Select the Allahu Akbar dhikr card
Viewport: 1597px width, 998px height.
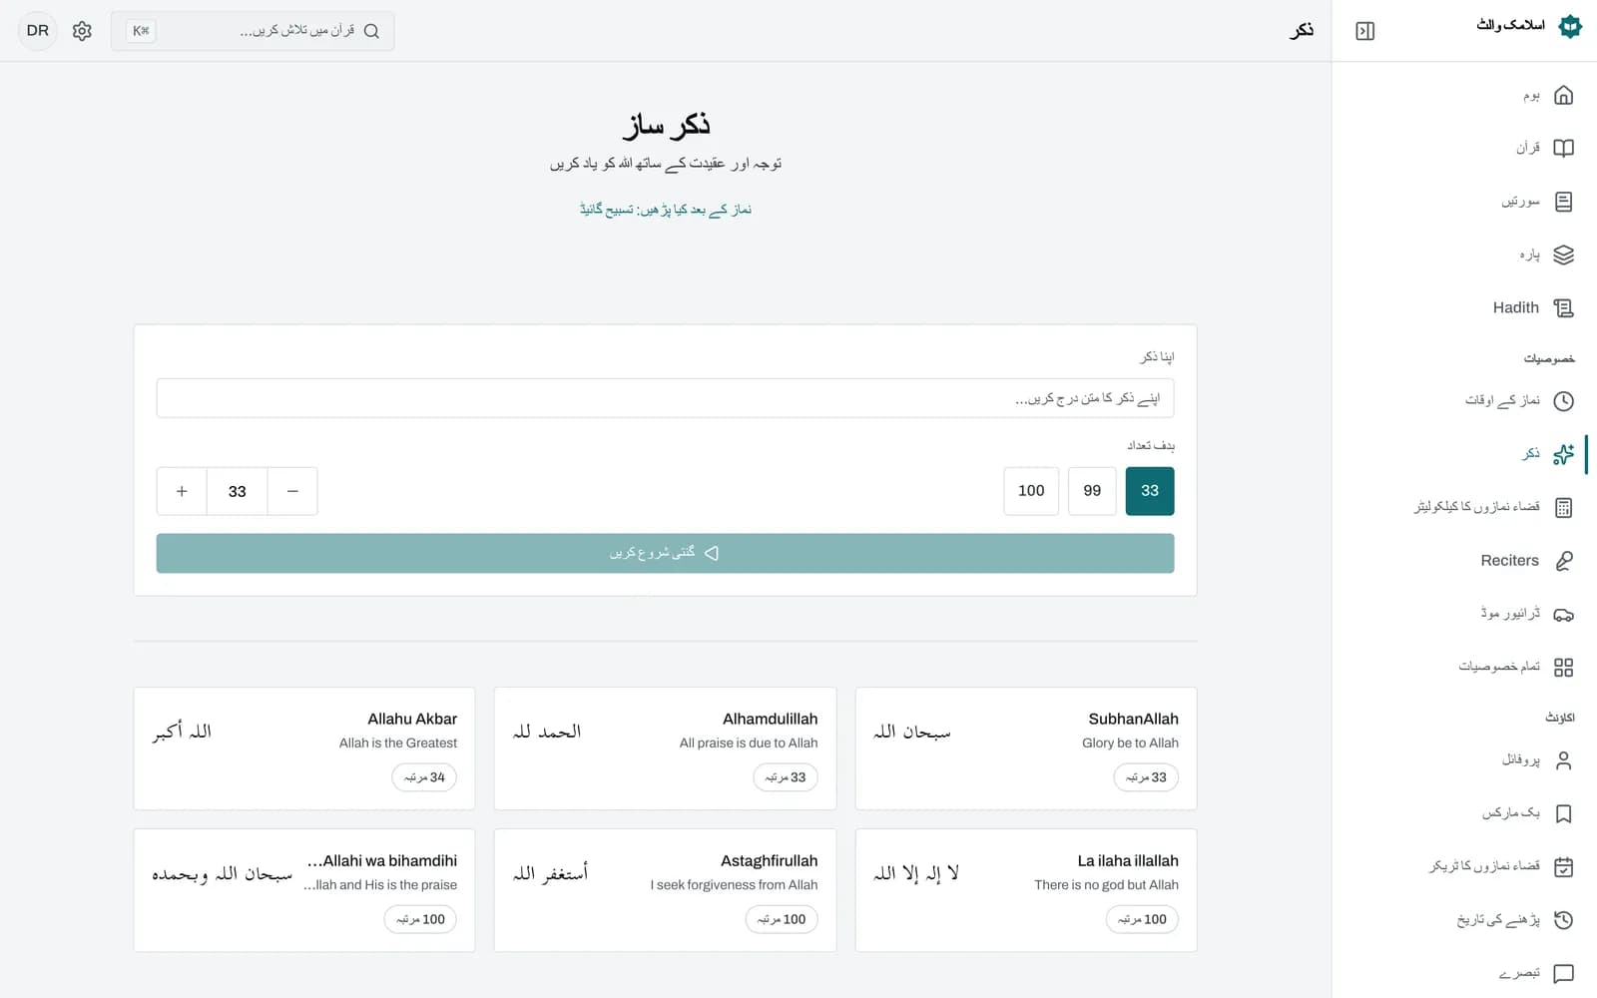coord(304,748)
